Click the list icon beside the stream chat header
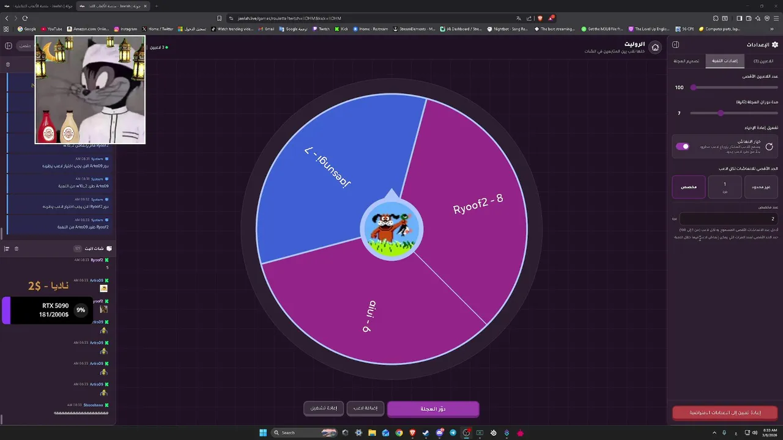The width and height of the screenshot is (783, 440). point(7,249)
